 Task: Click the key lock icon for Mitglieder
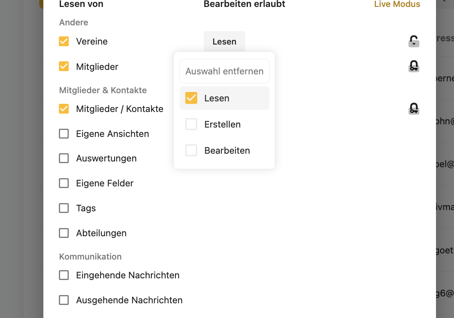[414, 66]
